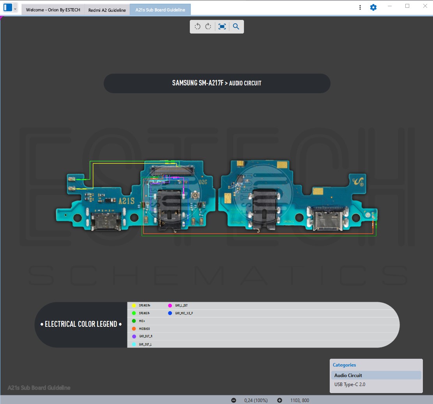Click the dark green MIC+ legend dot
Image resolution: width=433 pixels, height=404 pixels.
134,321
